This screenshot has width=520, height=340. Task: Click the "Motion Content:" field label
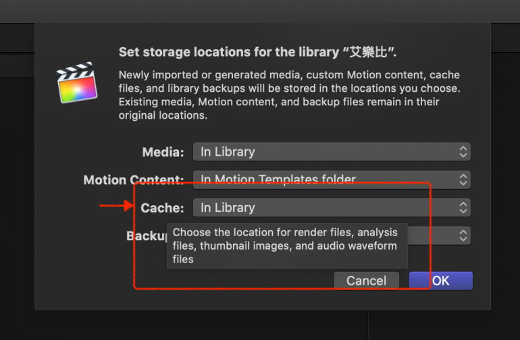(133, 180)
